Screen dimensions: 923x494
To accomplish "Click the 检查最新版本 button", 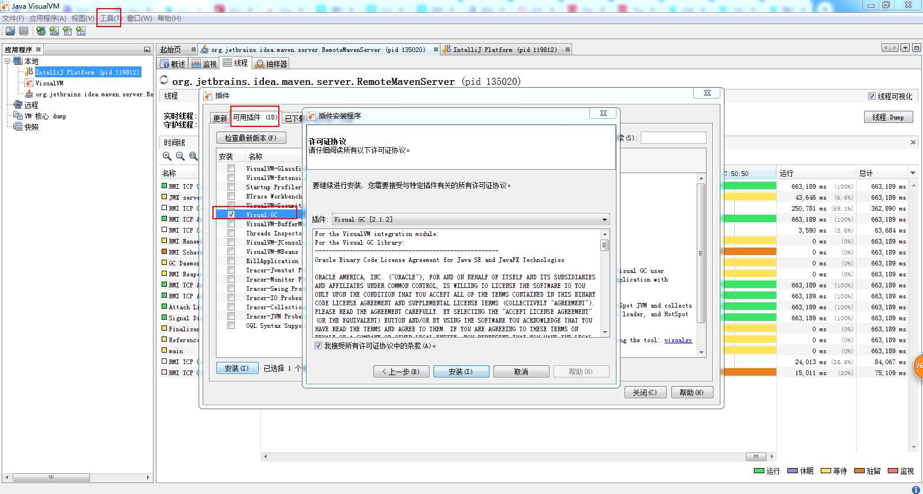I will pos(251,138).
